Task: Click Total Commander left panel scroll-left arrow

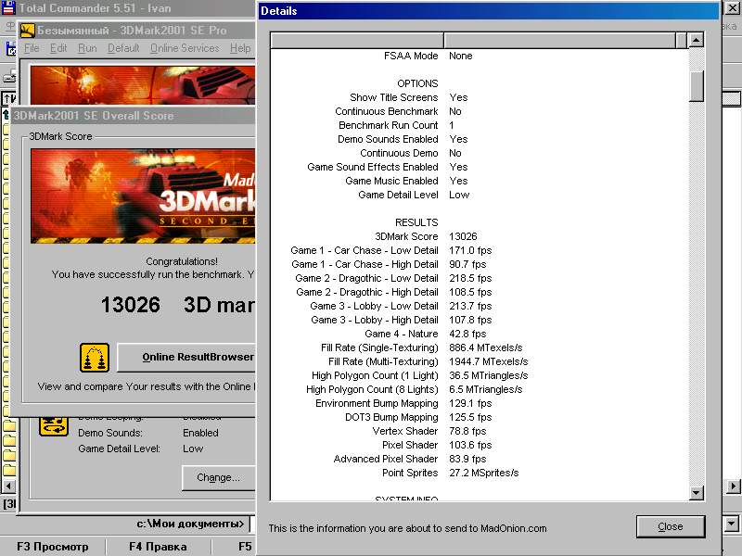Action: (8, 486)
